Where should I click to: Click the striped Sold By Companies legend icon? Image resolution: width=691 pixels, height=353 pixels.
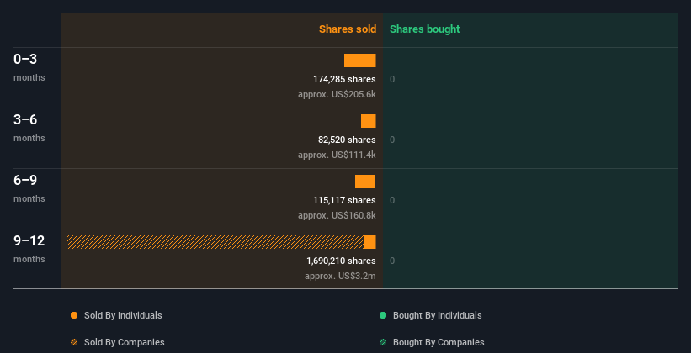click(x=74, y=342)
